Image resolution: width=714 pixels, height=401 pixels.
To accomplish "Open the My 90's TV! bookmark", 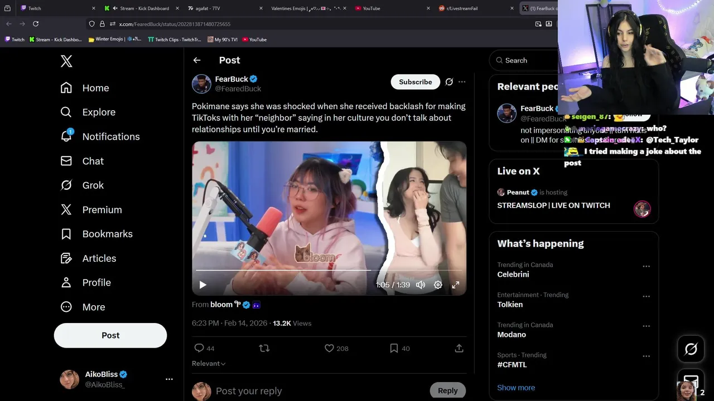I will 222,40.
